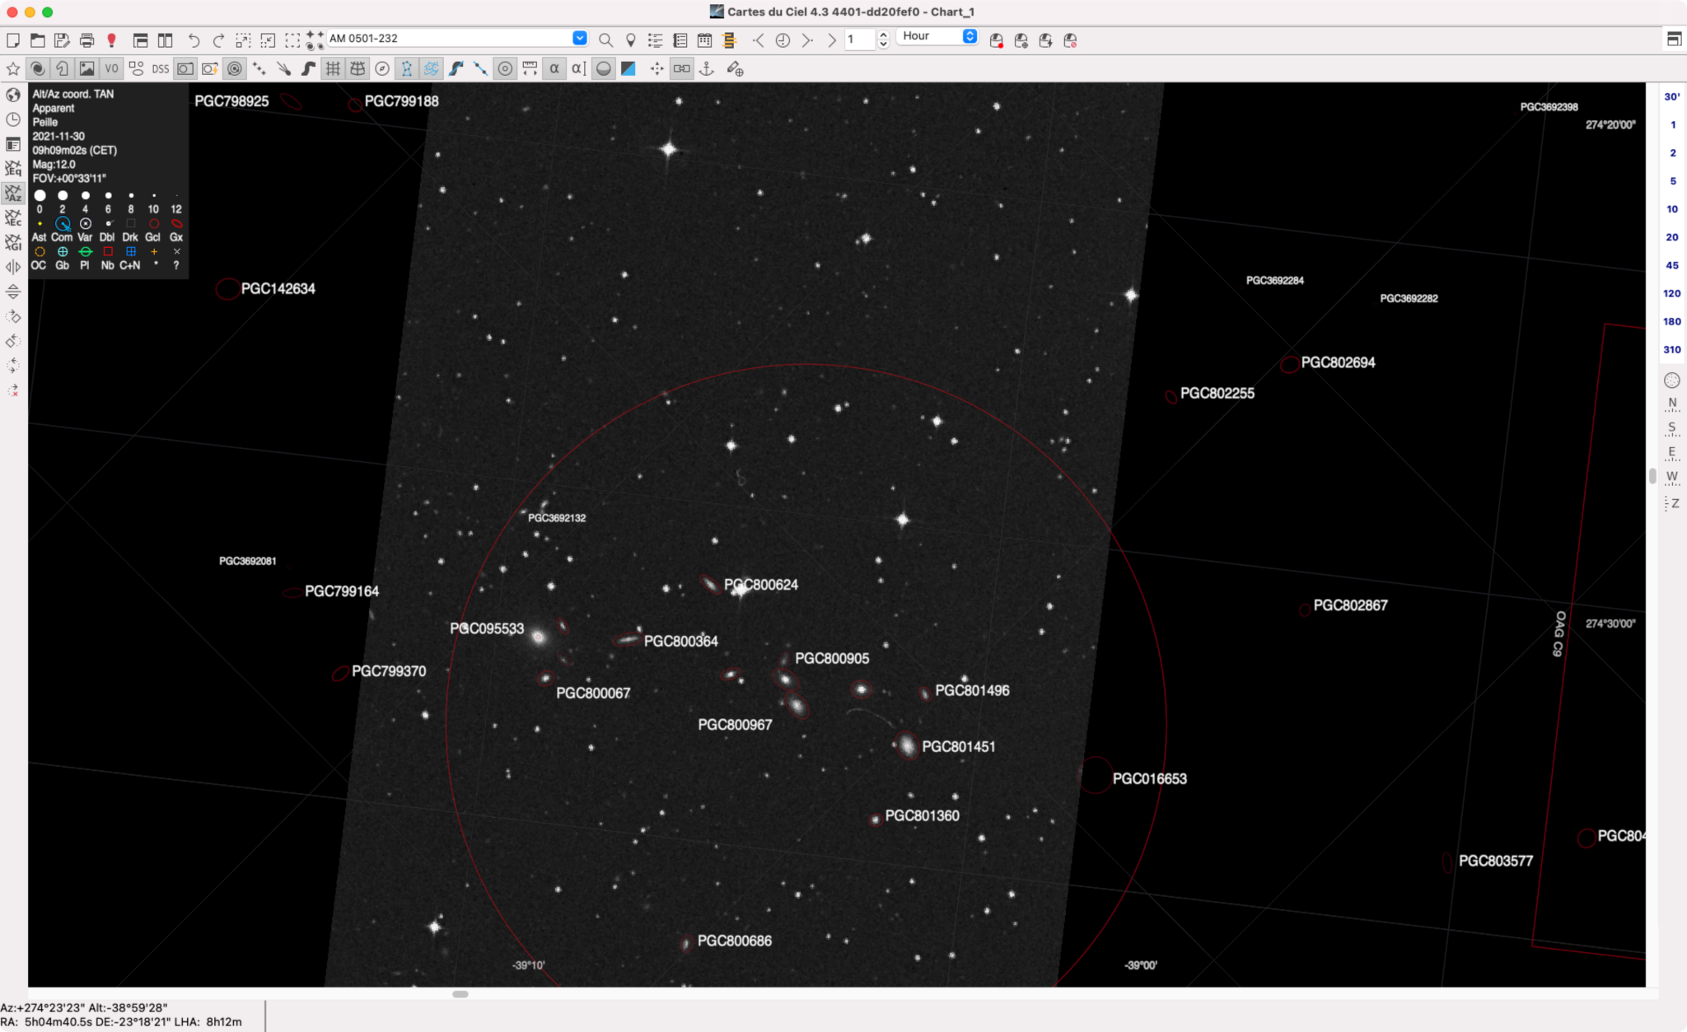Open the object list icon
Screen dimensions: 1687x1032
pos(656,40)
